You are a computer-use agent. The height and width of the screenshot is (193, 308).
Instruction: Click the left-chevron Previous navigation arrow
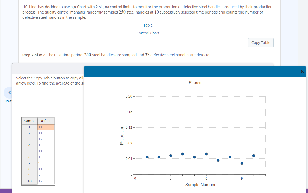click(x=9, y=92)
